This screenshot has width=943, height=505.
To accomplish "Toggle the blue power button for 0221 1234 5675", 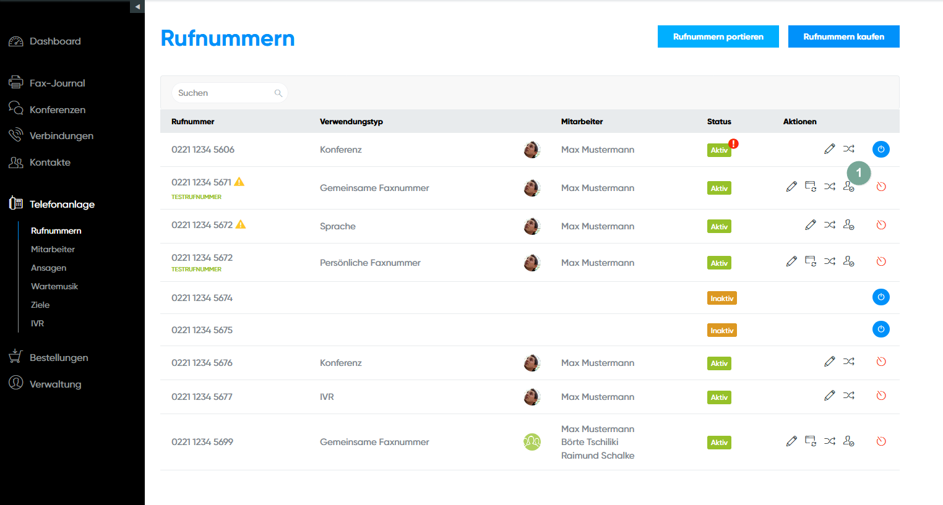I will point(881,329).
